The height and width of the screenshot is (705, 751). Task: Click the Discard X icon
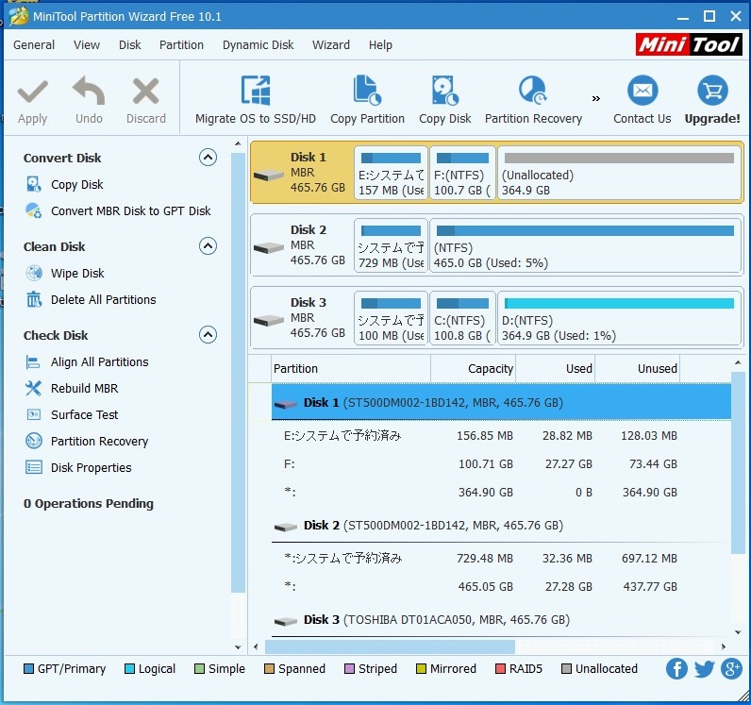coord(145,91)
